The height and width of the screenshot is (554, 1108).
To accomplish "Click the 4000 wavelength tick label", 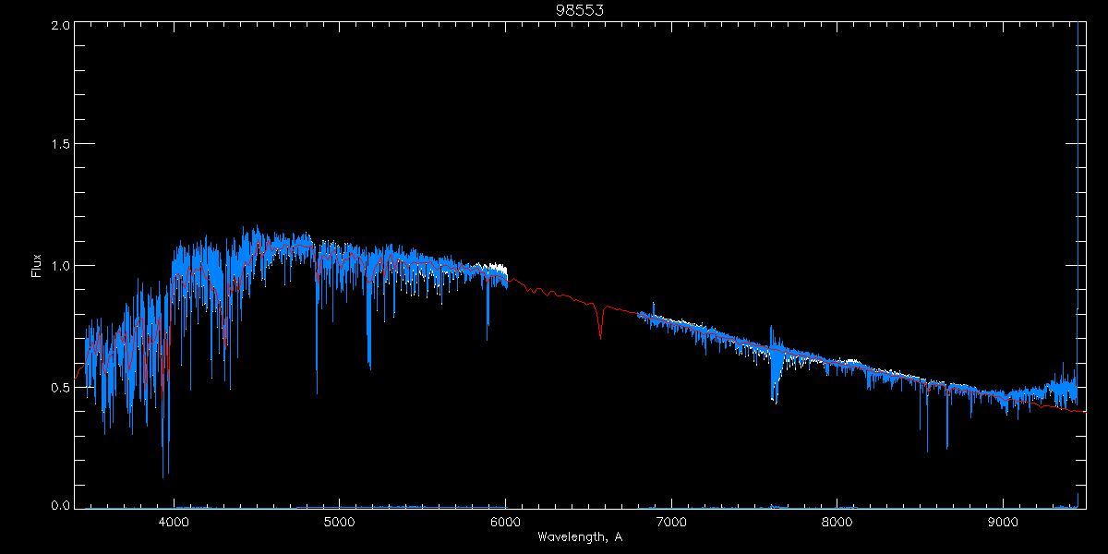I will click(174, 523).
